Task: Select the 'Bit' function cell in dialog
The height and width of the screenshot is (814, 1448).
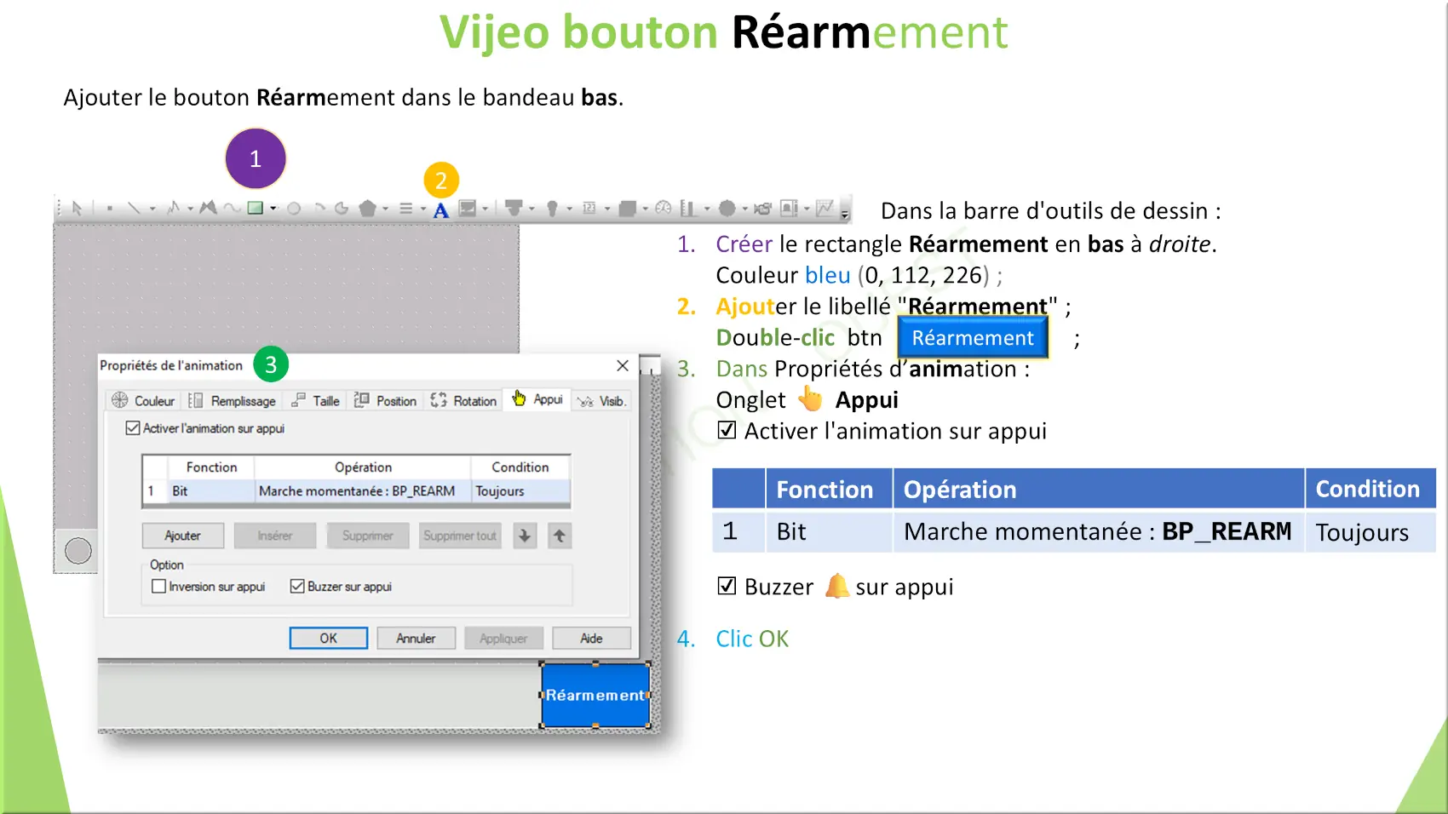Action: click(x=210, y=491)
